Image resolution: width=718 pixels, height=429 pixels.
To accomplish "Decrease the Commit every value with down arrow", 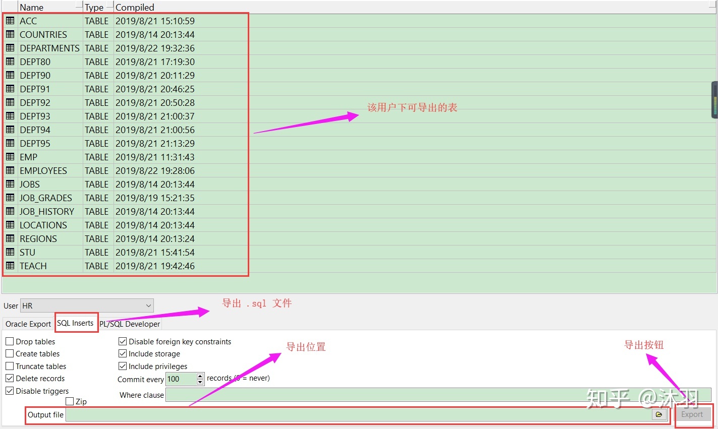I will (200, 382).
